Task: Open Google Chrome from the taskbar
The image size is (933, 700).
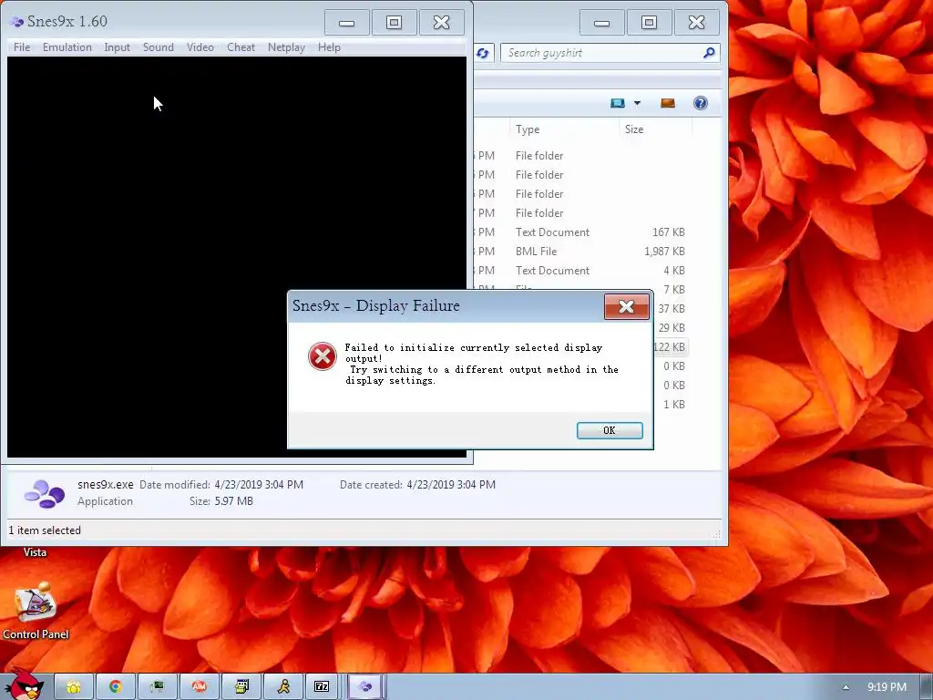Action: [x=116, y=687]
